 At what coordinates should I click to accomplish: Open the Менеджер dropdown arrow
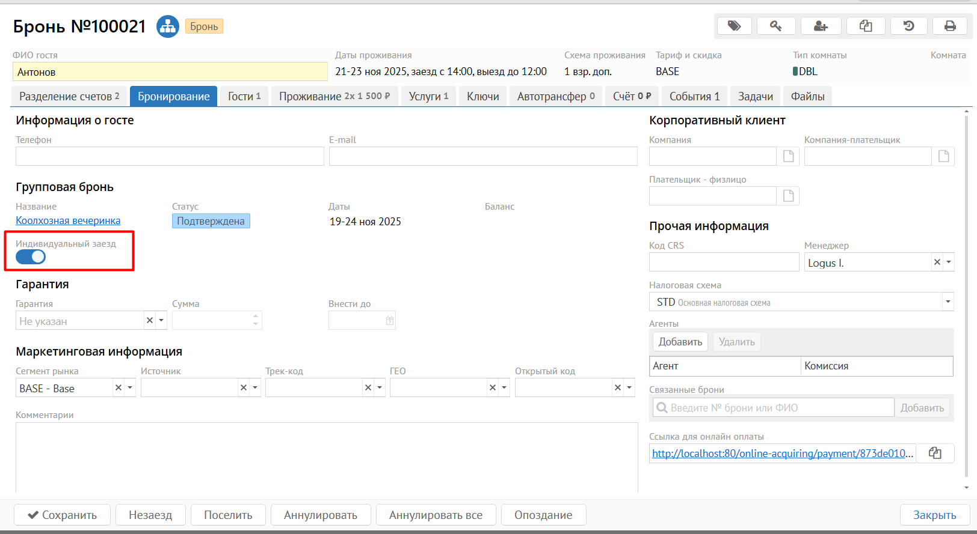coord(949,262)
